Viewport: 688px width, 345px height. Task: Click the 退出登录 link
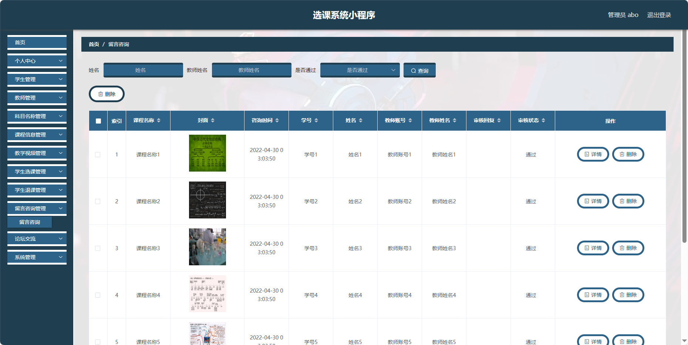click(659, 15)
